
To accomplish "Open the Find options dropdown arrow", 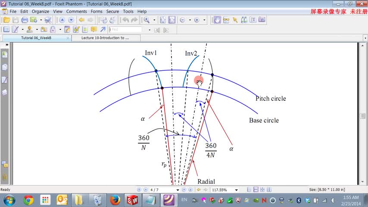I will point(150,30).
